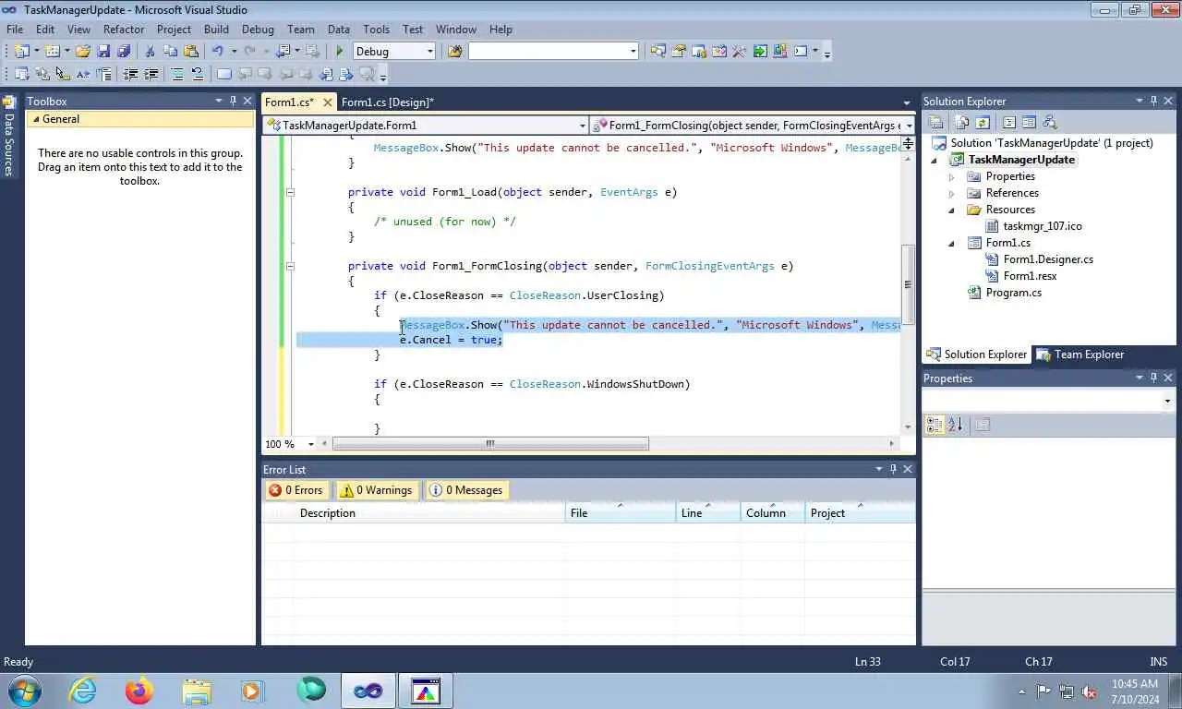Click the New Project toolbar icon
This screenshot has width=1182, height=709.
[x=22, y=52]
